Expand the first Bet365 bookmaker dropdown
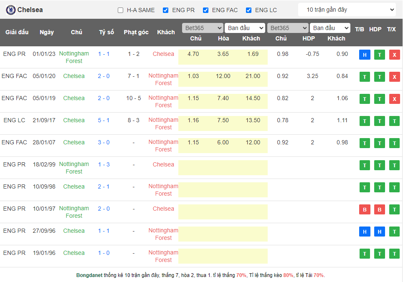The image size is (403, 282). tap(203, 28)
